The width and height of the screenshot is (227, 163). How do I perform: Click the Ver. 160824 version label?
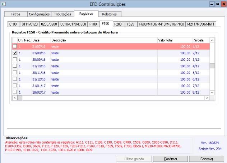tap(210, 143)
